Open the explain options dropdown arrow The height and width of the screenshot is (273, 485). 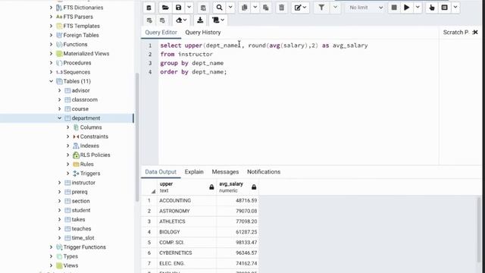(455, 8)
